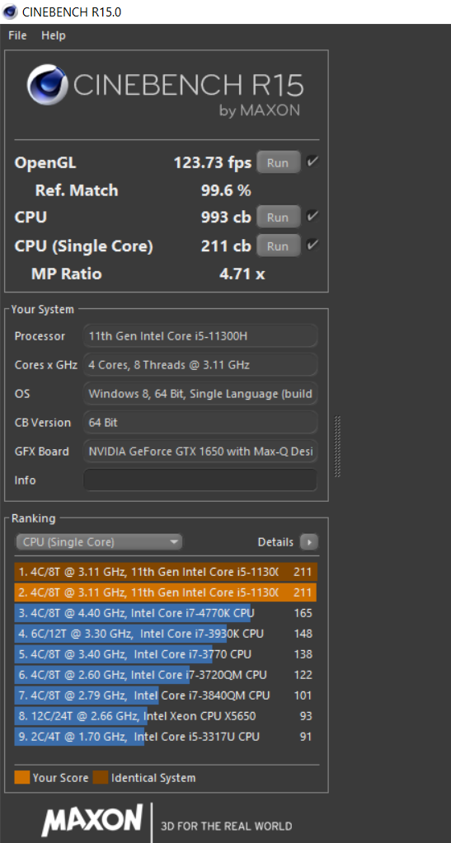Click the OS field value
The image size is (451, 843).
coord(200,394)
